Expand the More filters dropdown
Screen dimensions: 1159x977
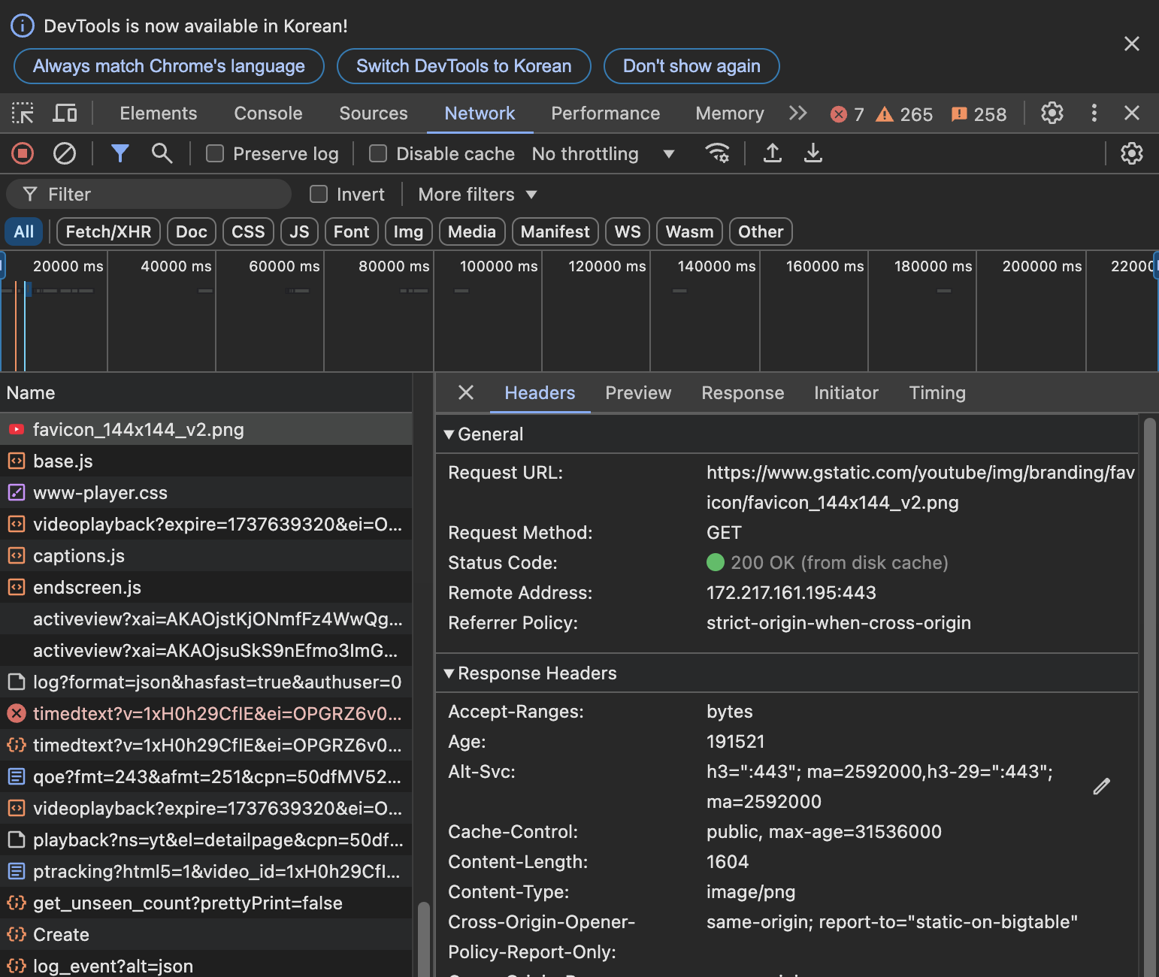click(x=477, y=195)
